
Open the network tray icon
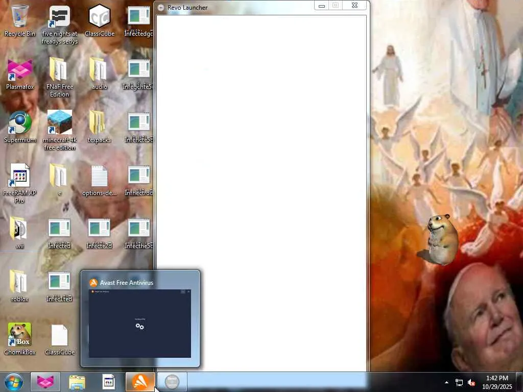point(459,383)
